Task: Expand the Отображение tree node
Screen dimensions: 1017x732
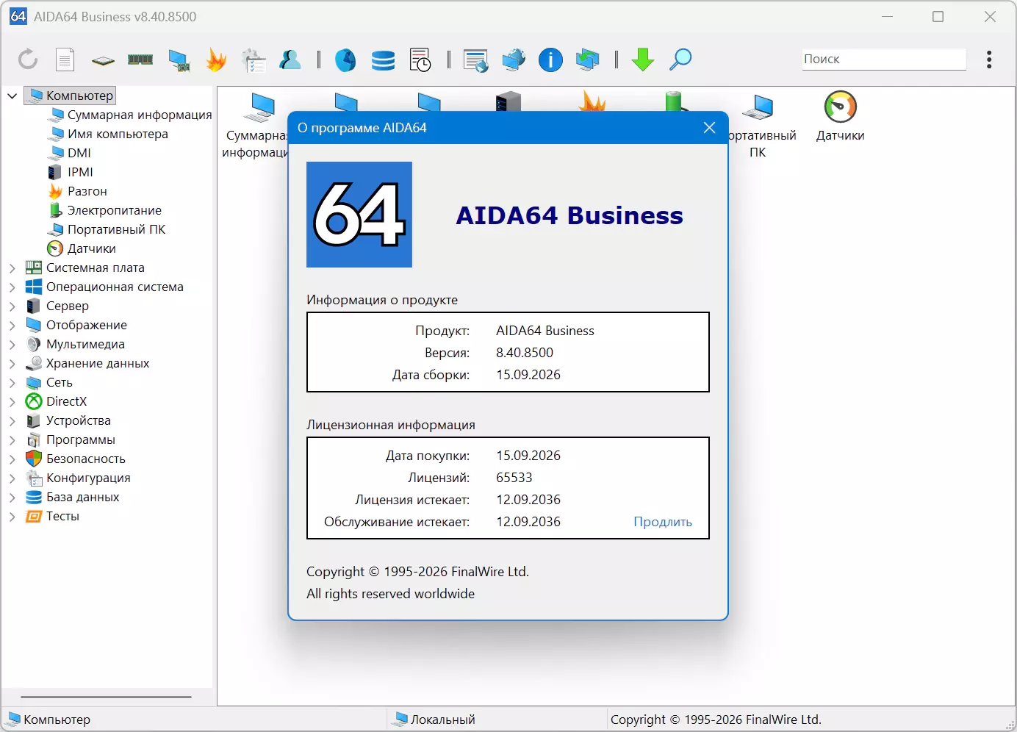Action: click(x=12, y=325)
